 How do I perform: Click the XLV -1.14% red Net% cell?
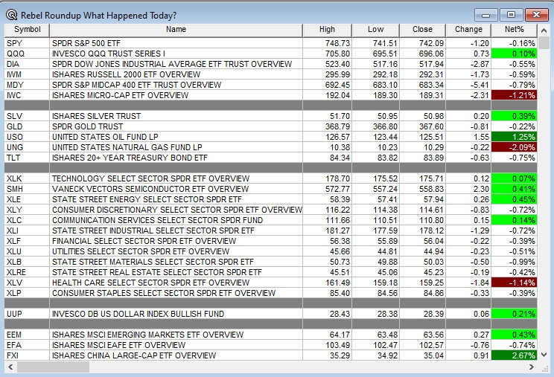(514, 283)
